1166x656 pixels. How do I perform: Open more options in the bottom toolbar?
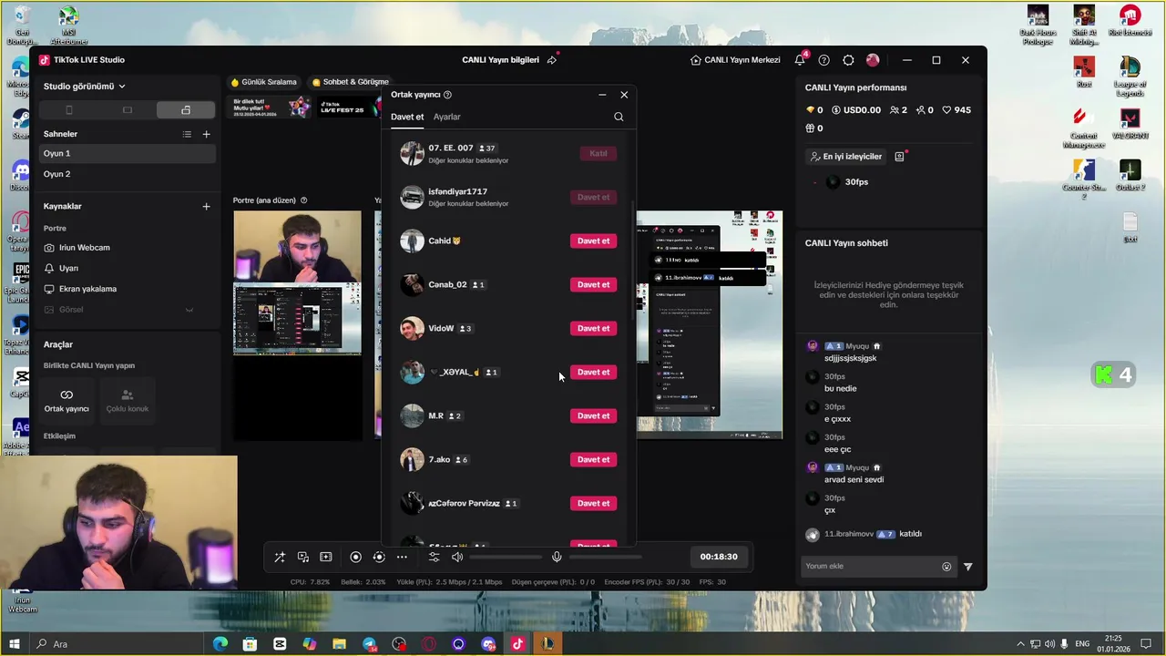[x=402, y=557]
